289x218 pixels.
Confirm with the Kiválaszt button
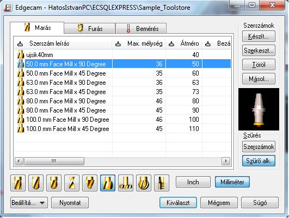[178, 203]
